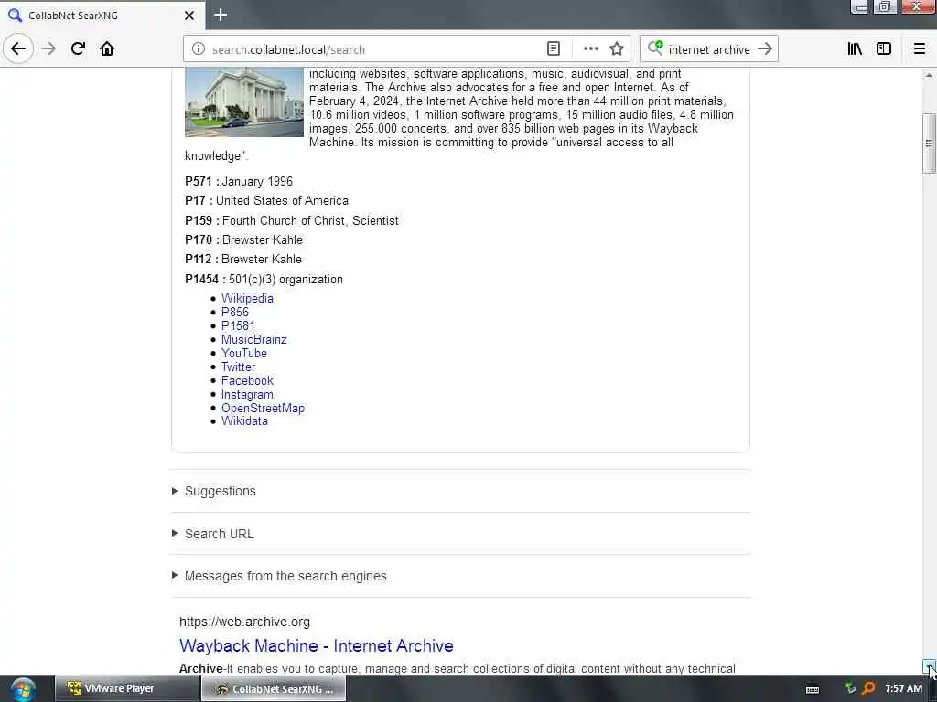Viewport: 937px width, 702px height.
Task: Click 'P17 : United States of America' line
Action: [266, 200]
